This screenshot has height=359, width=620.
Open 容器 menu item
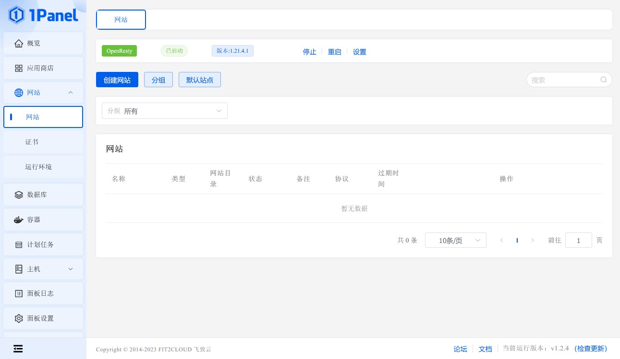click(43, 220)
